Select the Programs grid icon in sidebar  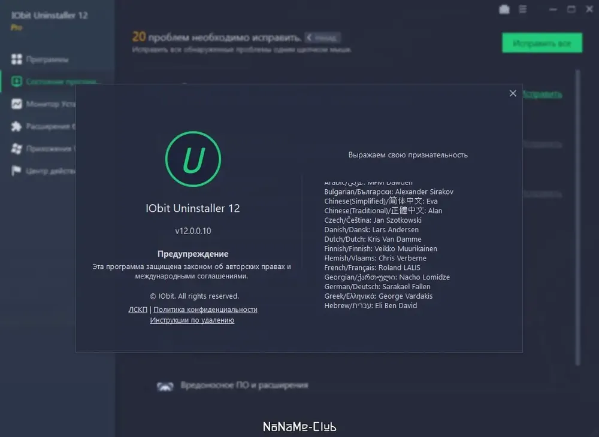(x=16, y=59)
